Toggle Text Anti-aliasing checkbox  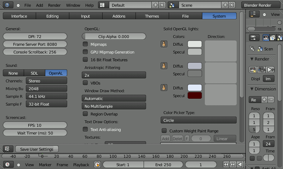(x=85, y=130)
